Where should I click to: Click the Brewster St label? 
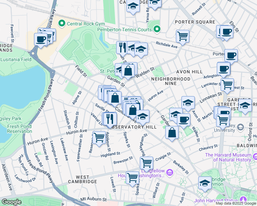click(123, 160)
